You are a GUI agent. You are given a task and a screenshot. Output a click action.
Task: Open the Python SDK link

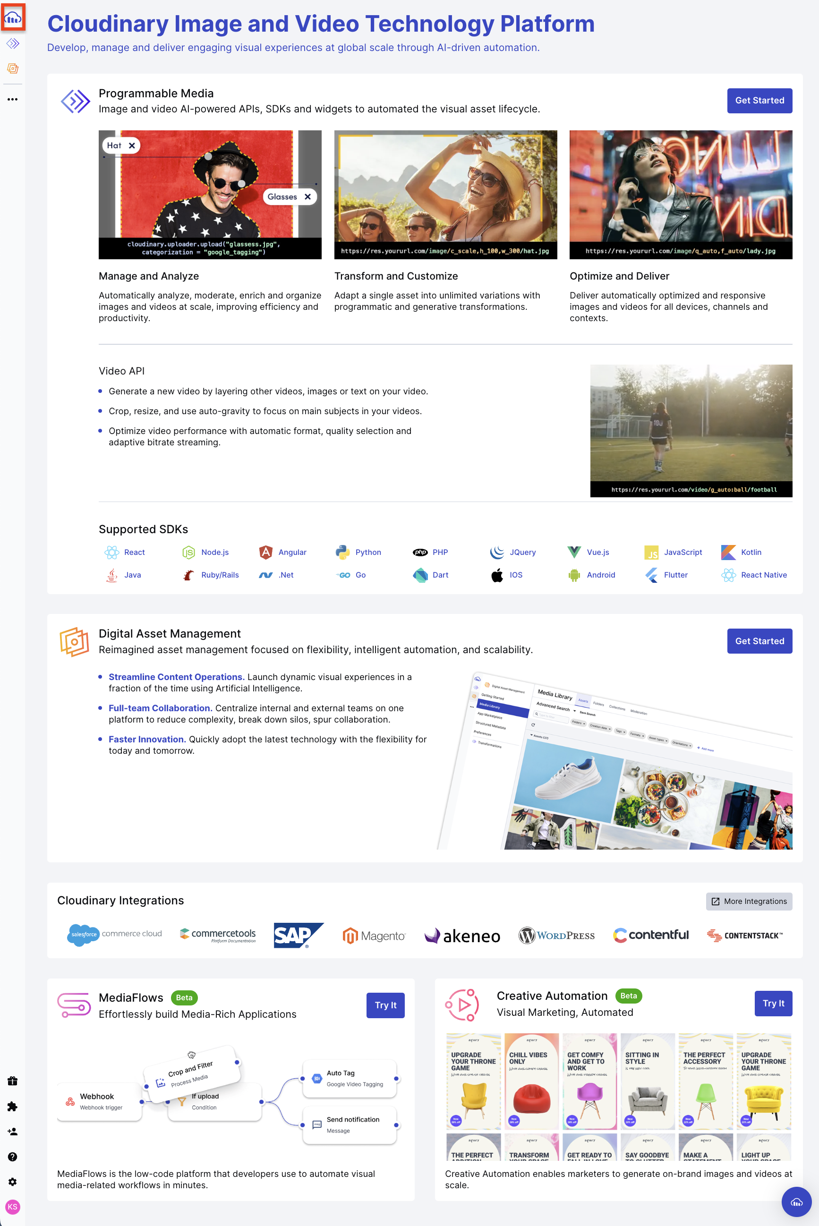(x=368, y=553)
